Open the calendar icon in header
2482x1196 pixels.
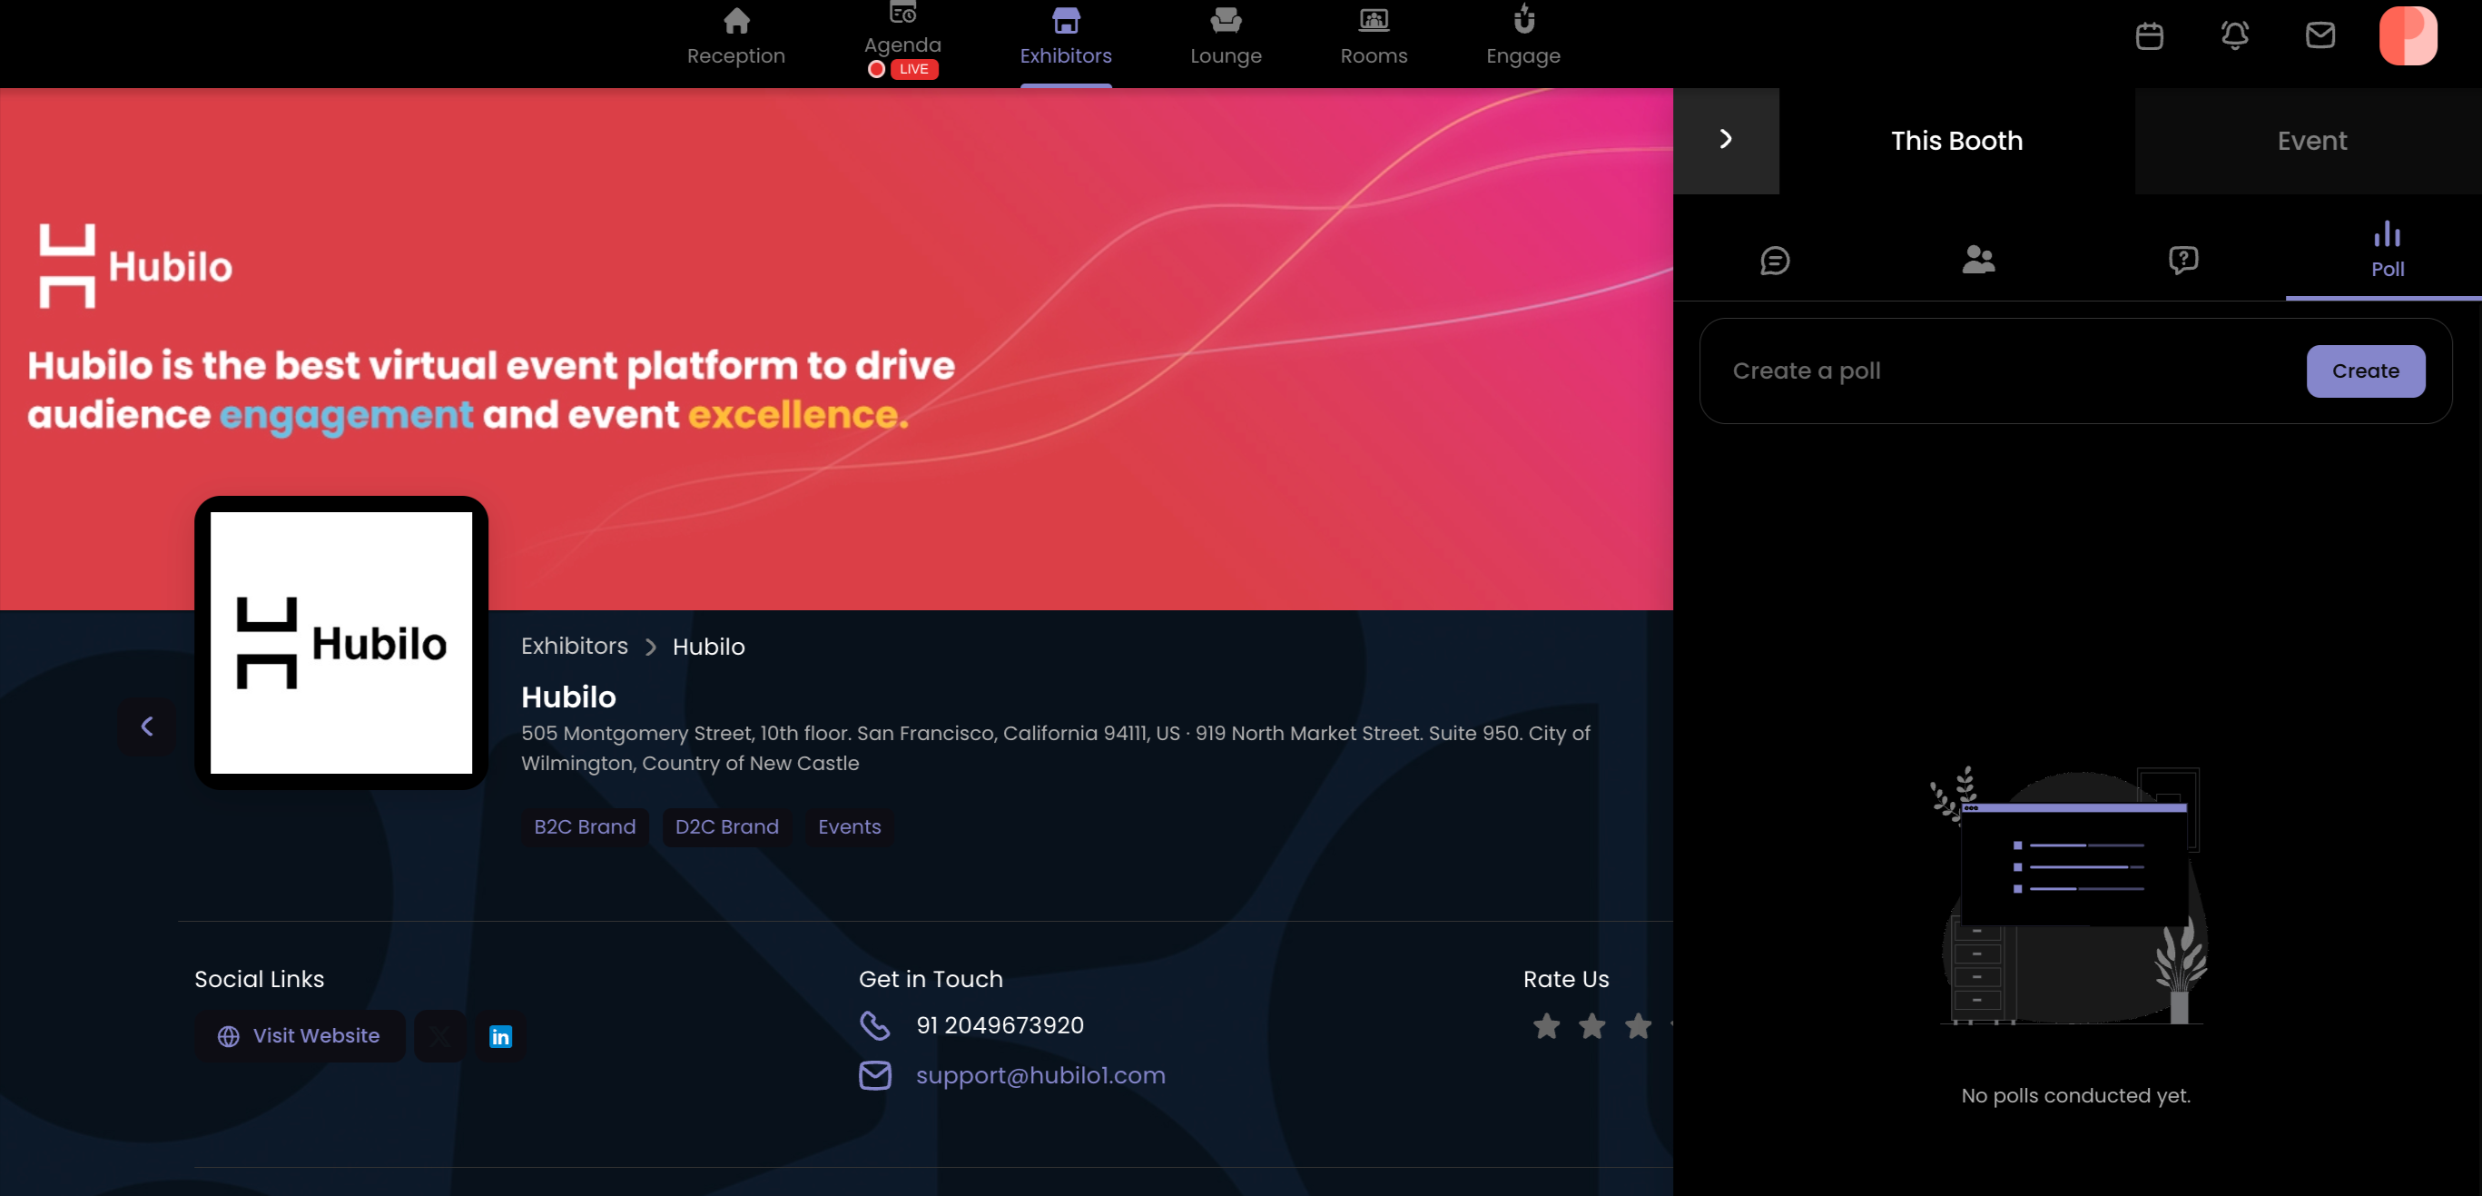point(2149,36)
